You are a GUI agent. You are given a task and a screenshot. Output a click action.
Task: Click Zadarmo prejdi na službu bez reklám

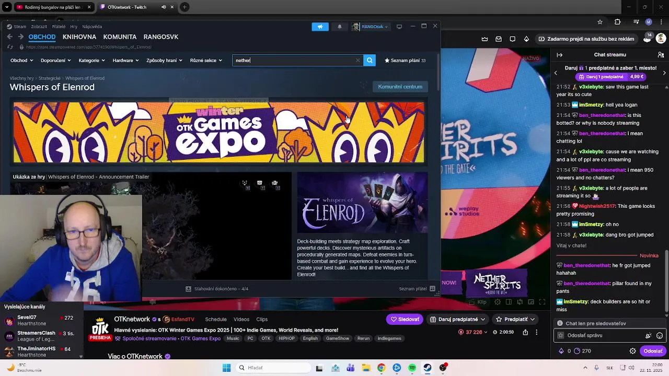(586, 39)
